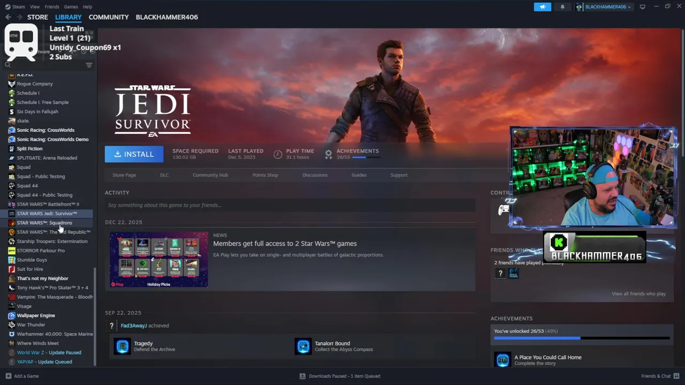This screenshot has width=685, height=385.
Task: Open the announcements megaphone icon
Action: click(x=542, y=7)
